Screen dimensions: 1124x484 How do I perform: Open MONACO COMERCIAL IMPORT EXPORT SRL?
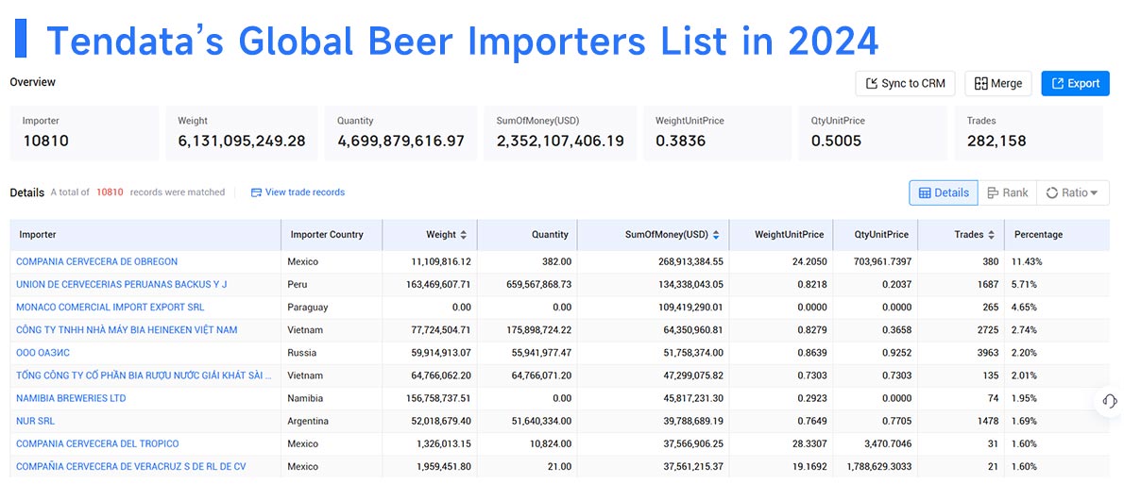point(110,308)
